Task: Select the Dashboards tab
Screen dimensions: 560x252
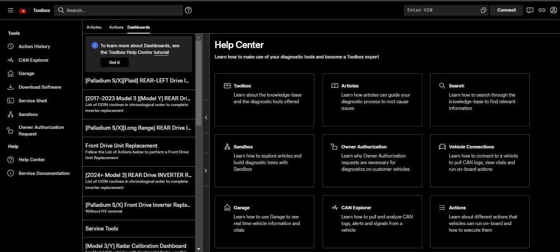Action: point(139,27)
